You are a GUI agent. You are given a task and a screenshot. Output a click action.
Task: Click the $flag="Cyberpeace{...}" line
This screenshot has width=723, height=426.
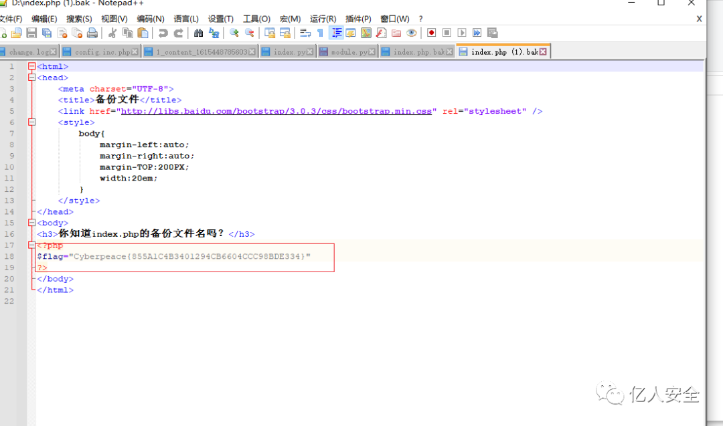174,256
